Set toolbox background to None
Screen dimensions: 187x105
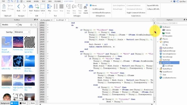click(32, 103)
